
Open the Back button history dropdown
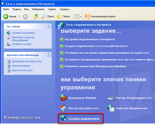[19, 16]
